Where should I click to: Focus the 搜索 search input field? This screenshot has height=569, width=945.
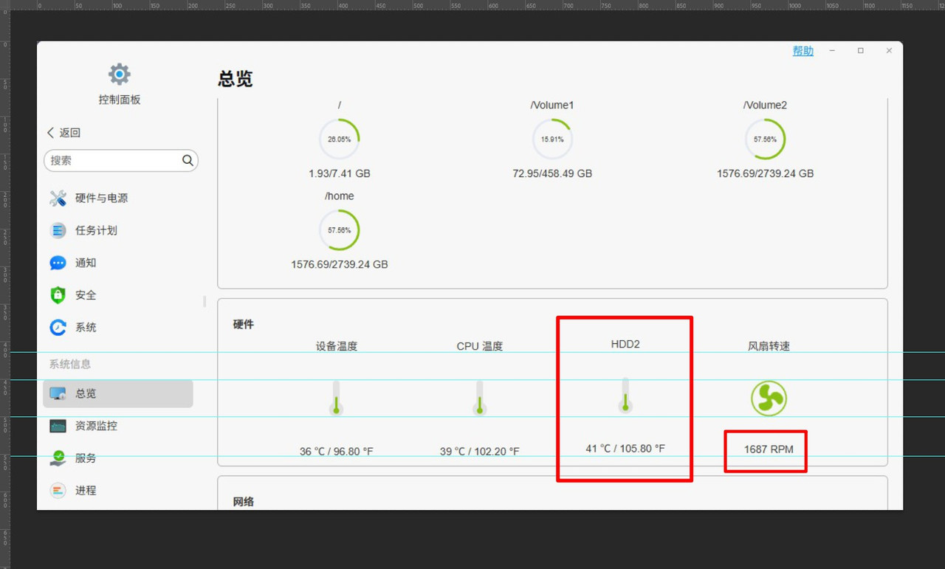[121, 160]
